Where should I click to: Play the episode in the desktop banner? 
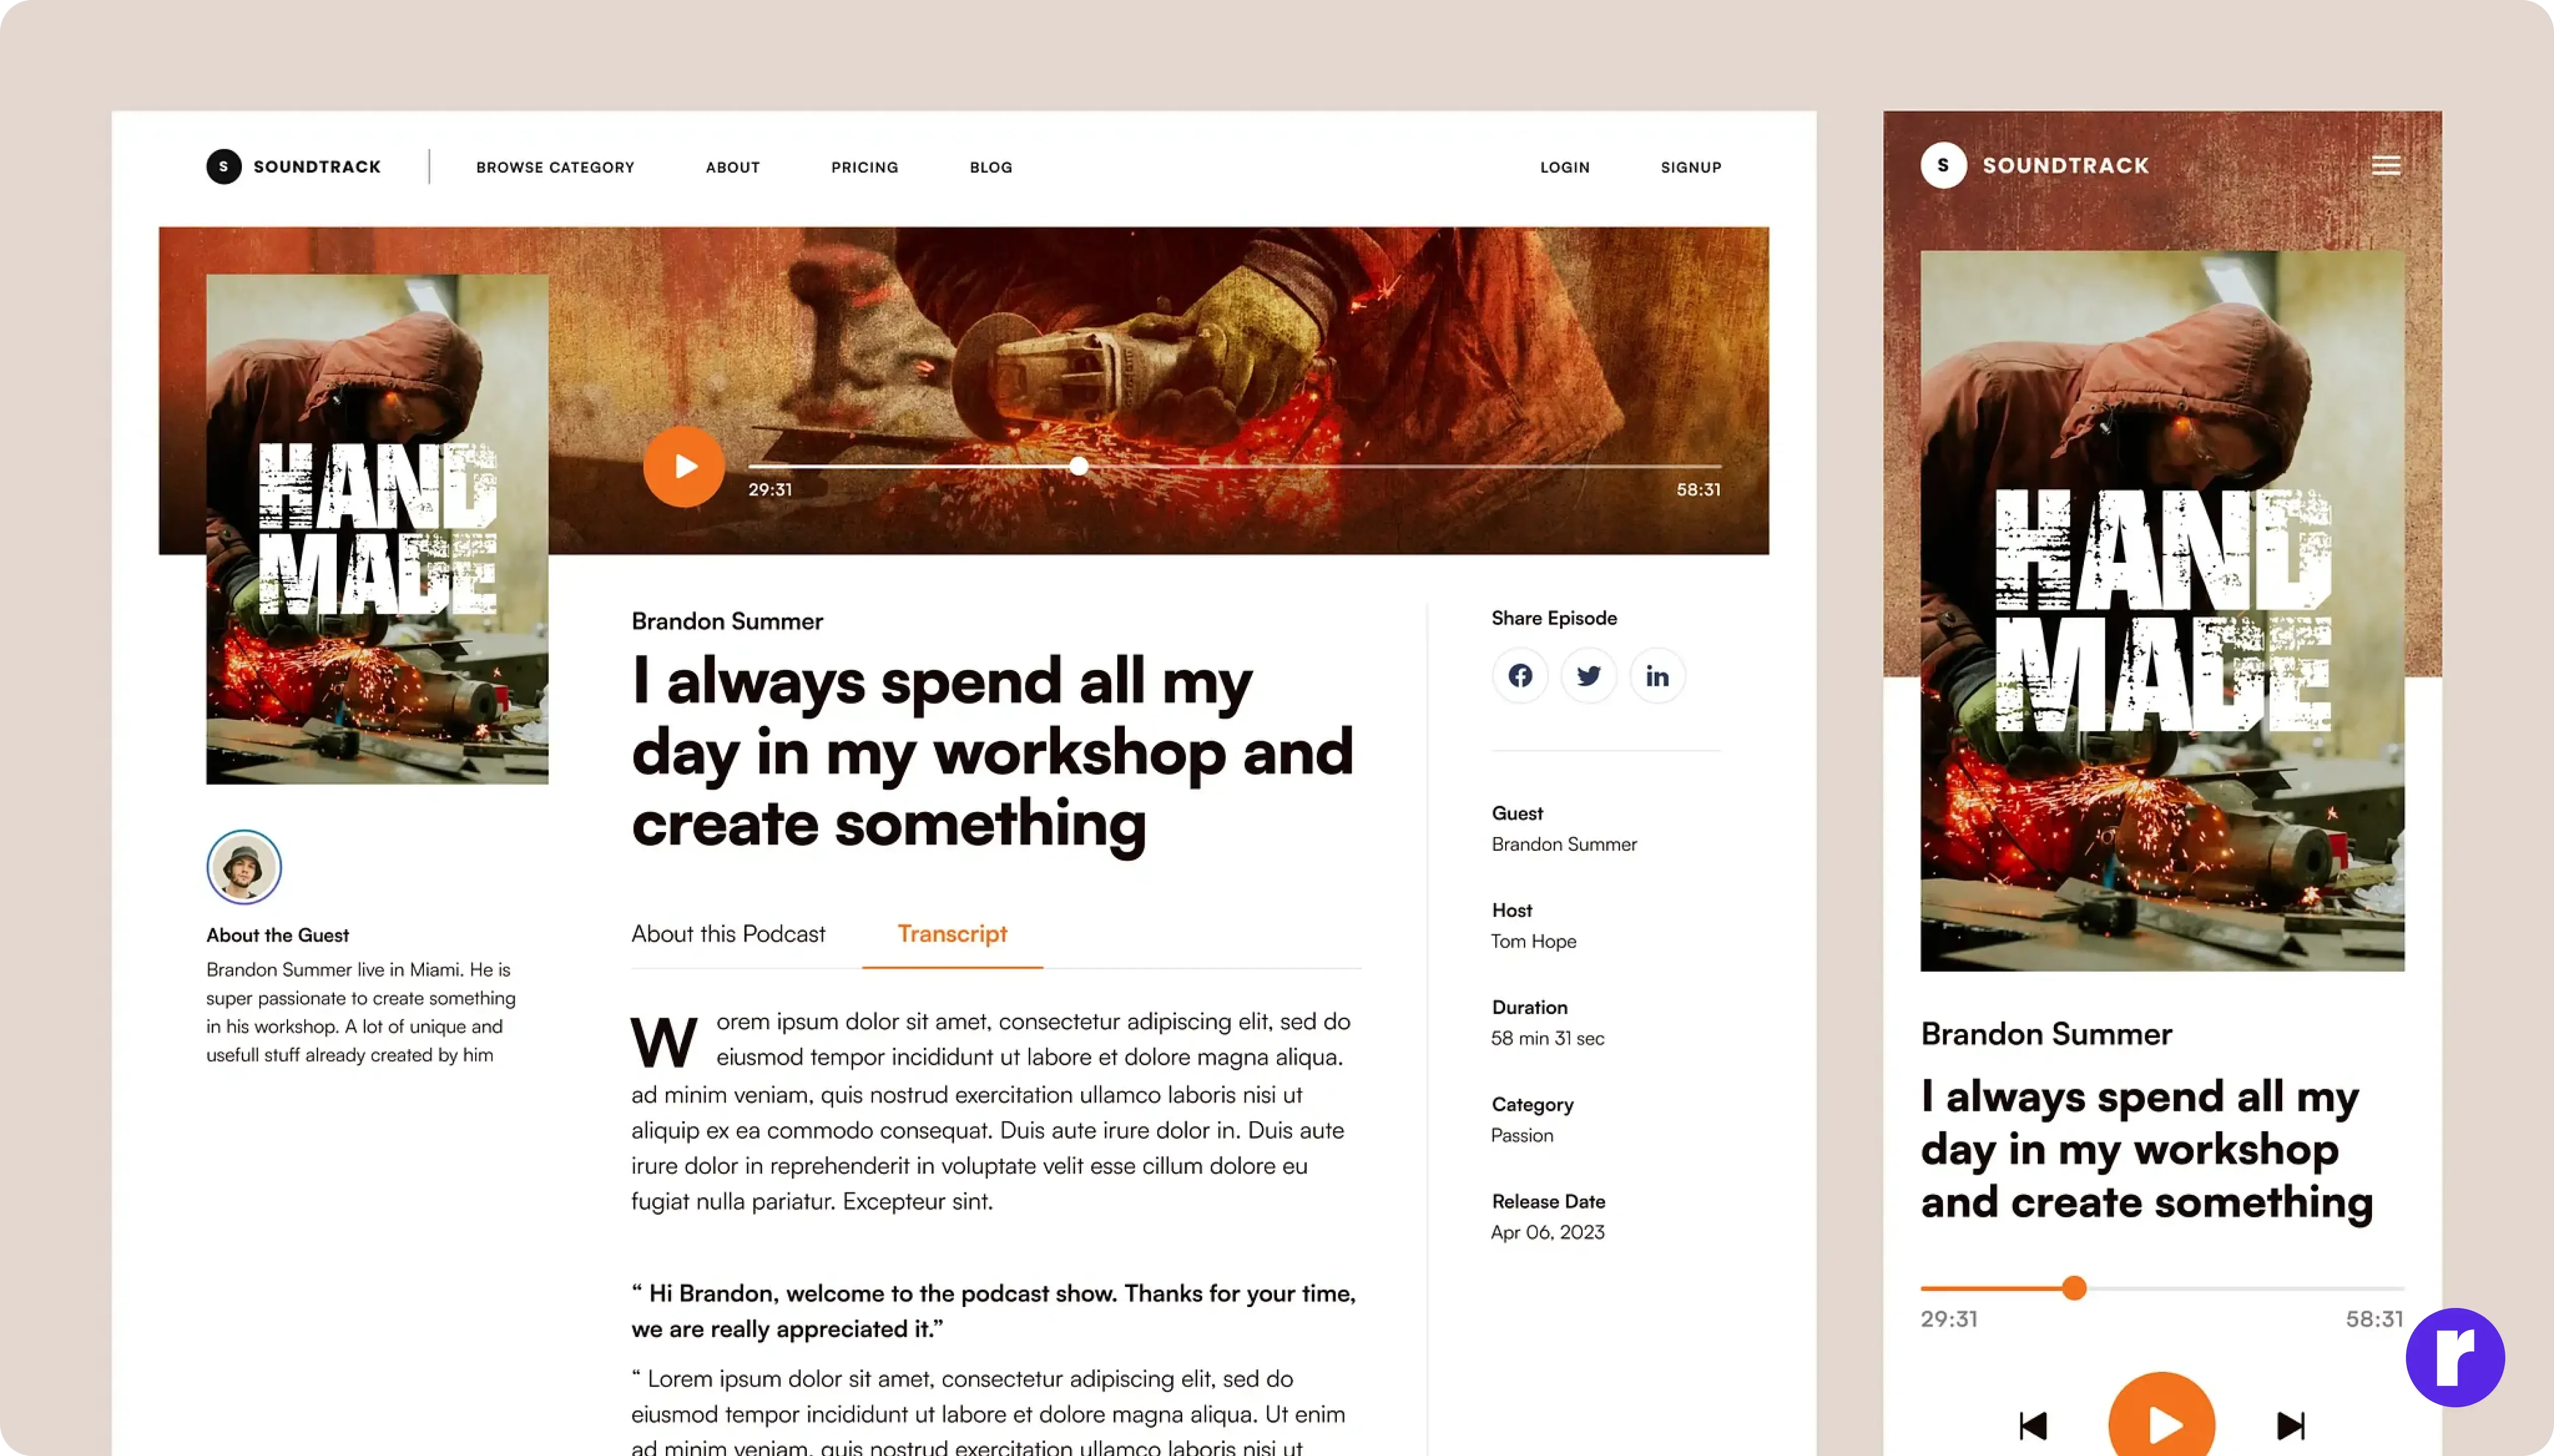[x=683, y=466]
